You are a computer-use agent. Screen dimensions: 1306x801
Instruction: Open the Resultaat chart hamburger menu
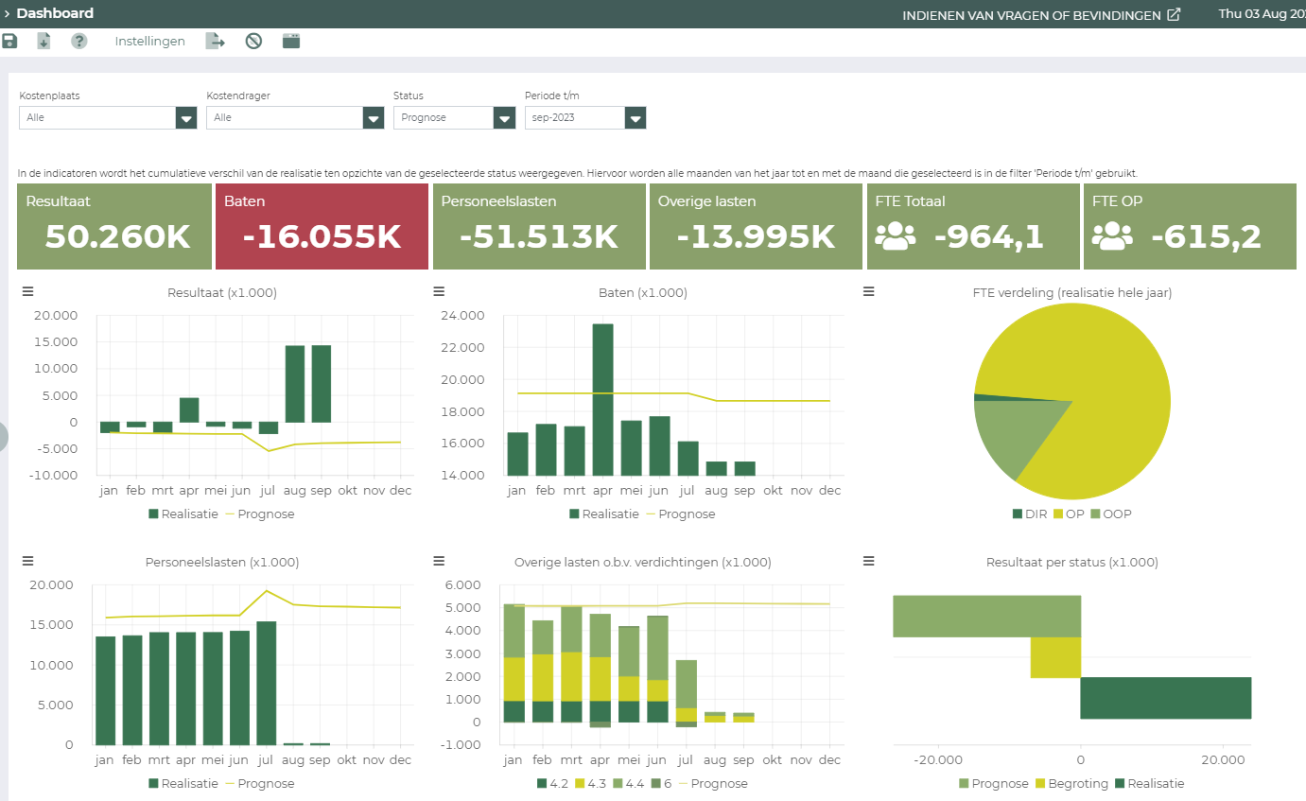pos(27,292)
